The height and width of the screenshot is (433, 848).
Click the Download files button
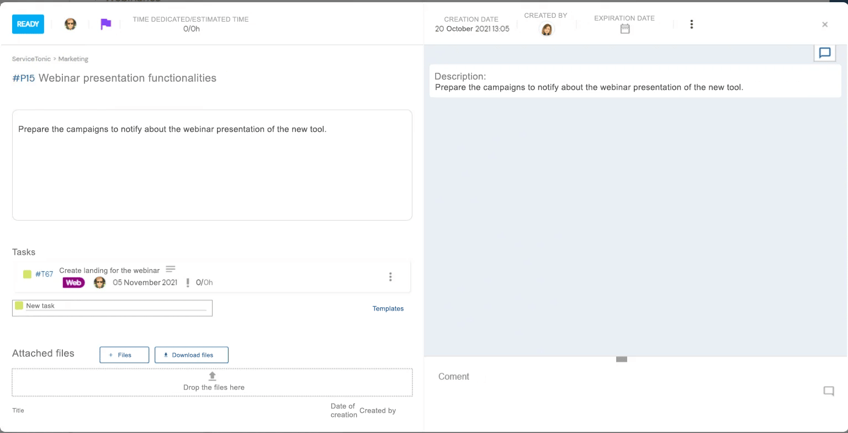(192, 355)
